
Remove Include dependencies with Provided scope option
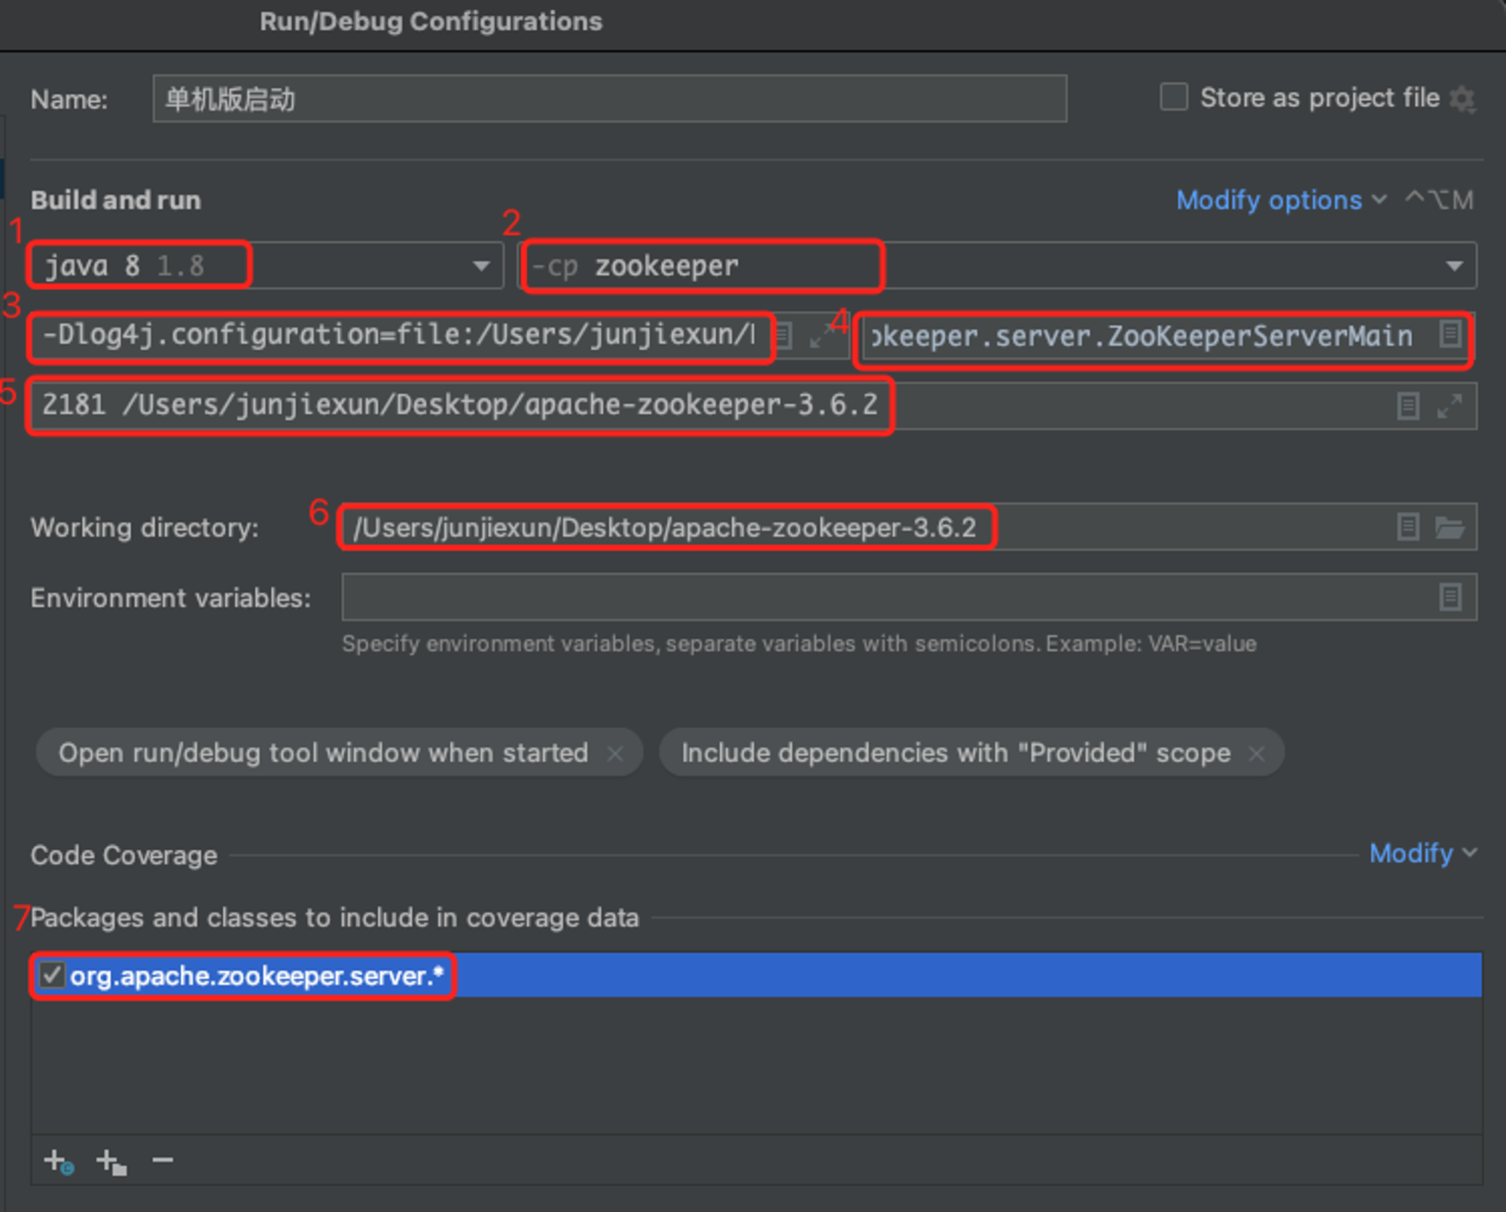1256,753
